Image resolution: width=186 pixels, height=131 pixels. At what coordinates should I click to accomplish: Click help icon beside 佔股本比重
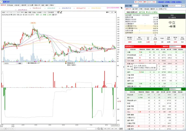coord(139,31)
